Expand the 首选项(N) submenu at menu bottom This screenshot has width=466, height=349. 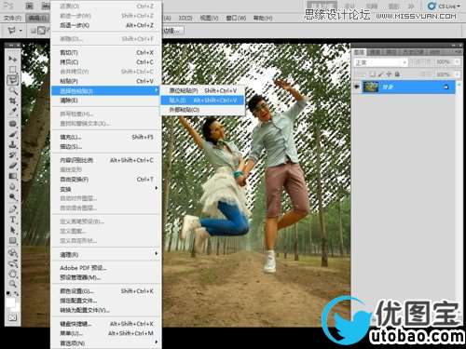coord(106,343)
